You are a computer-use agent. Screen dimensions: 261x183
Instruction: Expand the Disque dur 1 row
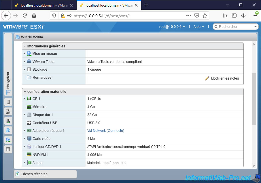pos(24,115)
